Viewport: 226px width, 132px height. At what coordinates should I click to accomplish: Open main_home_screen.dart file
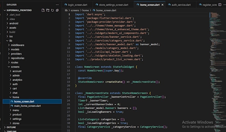click(27, 106)
